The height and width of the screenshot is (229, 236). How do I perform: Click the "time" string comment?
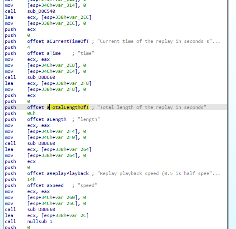click(86, 53)
